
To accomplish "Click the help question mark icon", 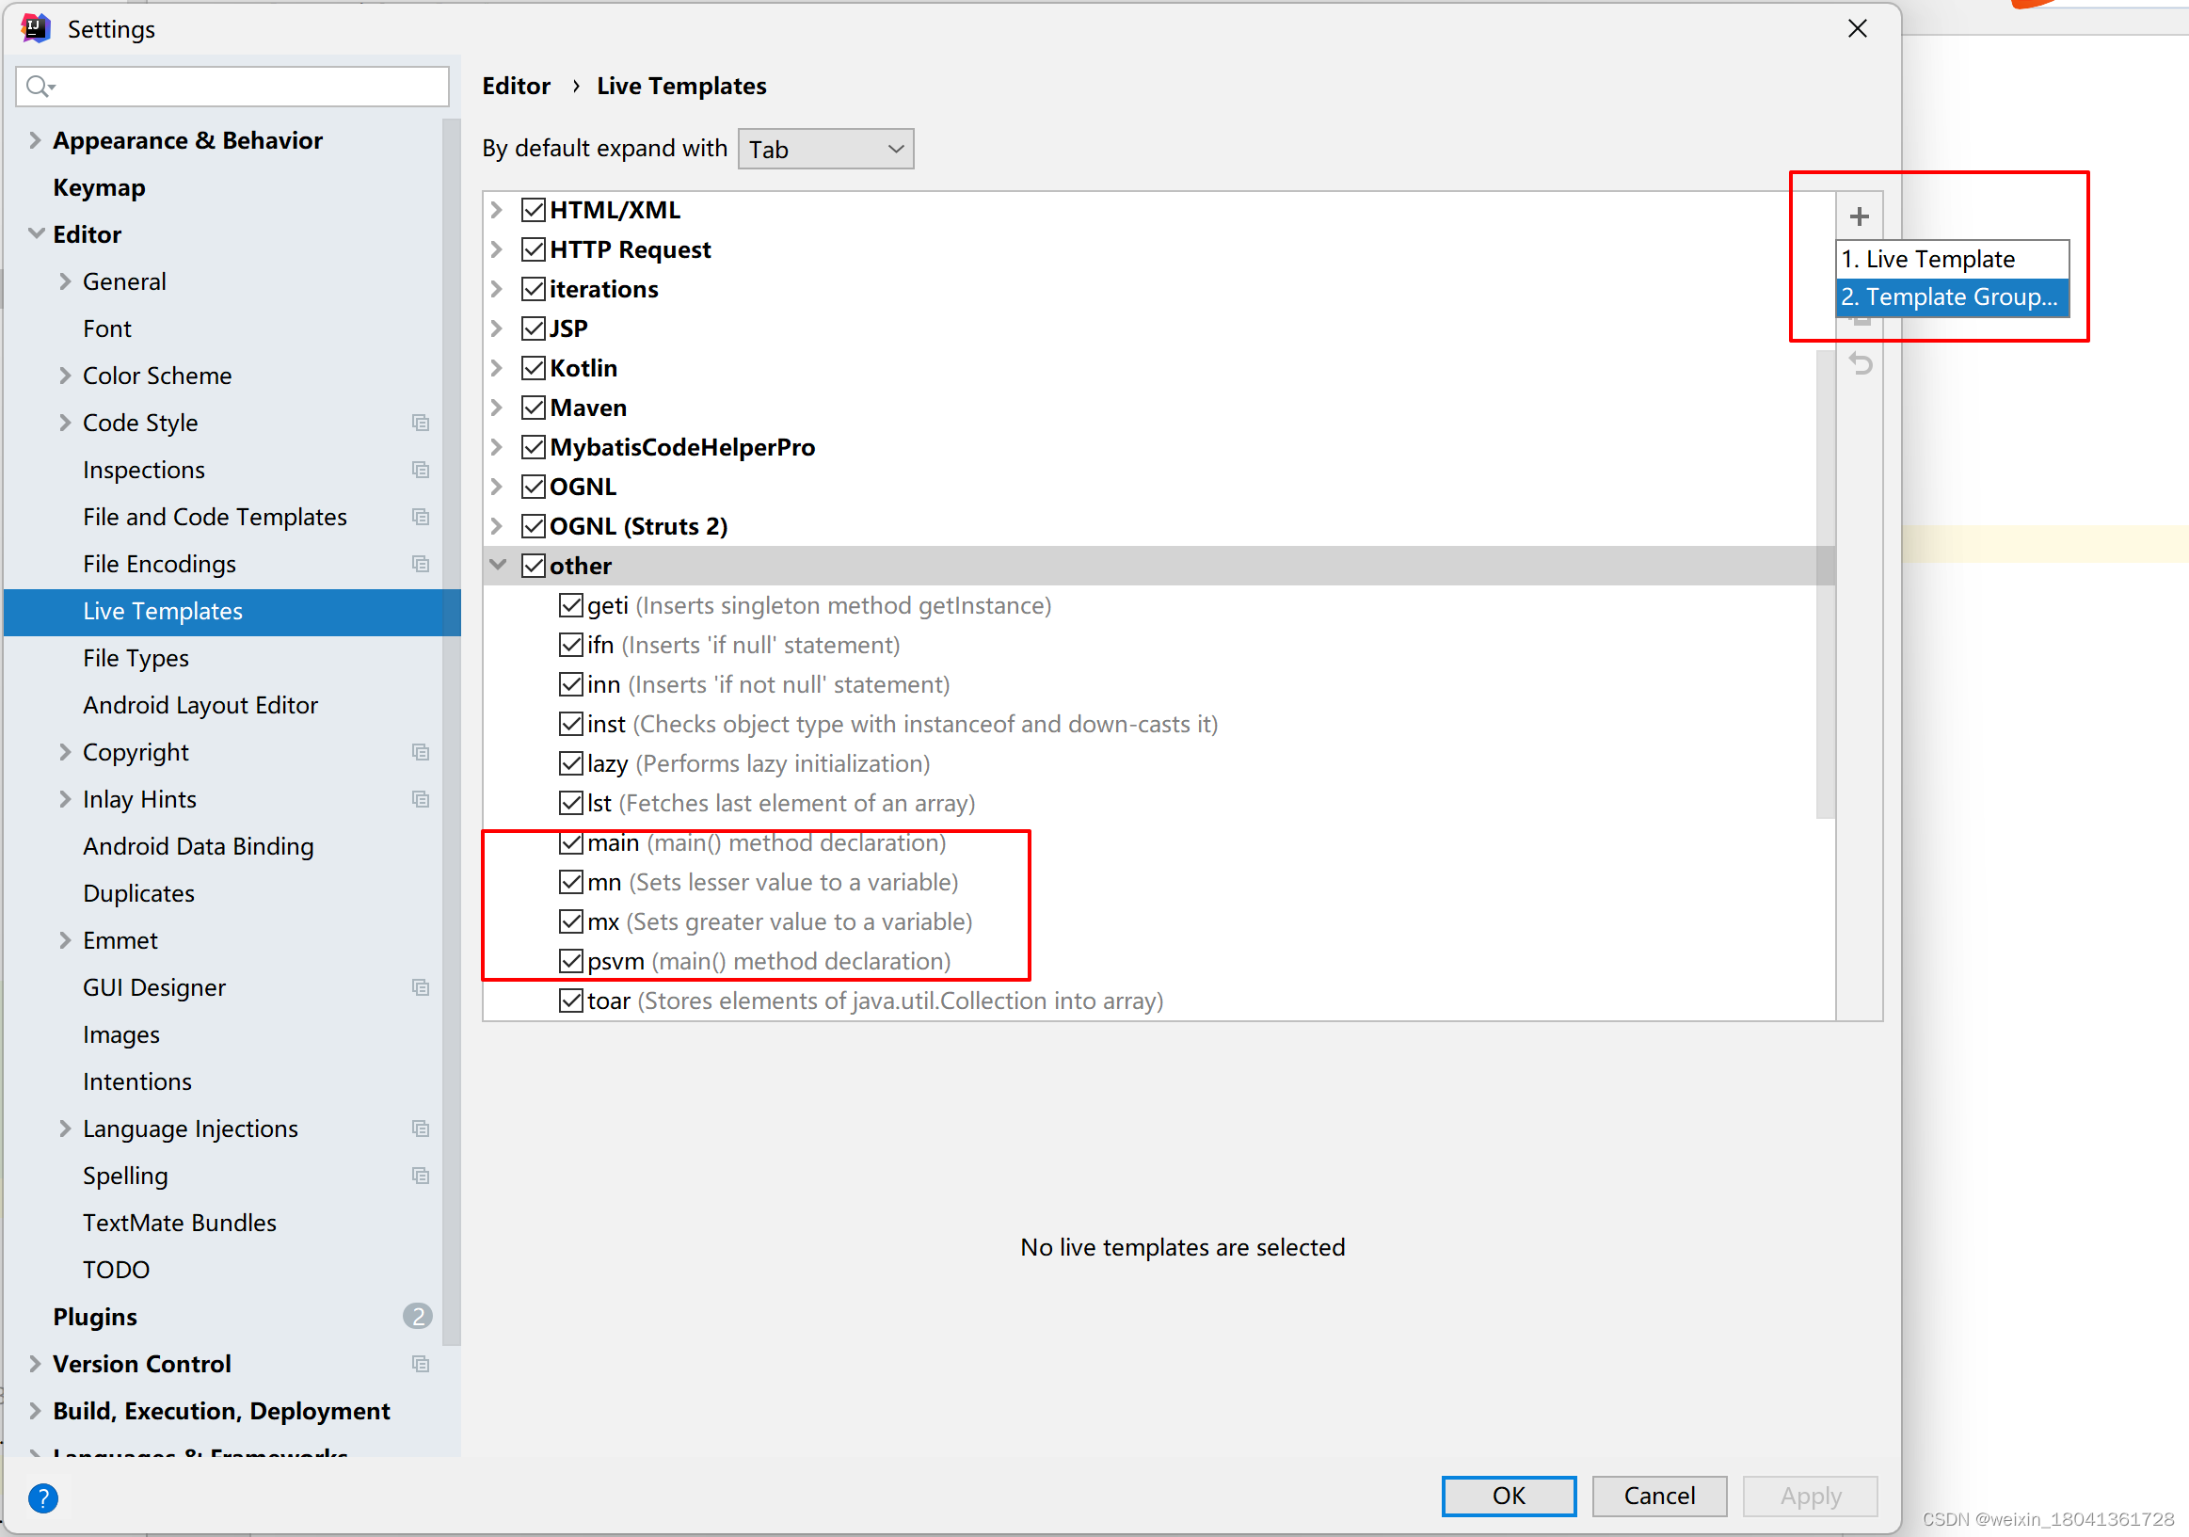I will 43,1497.
